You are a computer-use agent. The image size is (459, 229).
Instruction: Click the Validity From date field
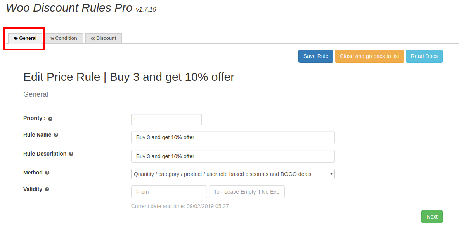pyautogui.click(x=169, y=192)
